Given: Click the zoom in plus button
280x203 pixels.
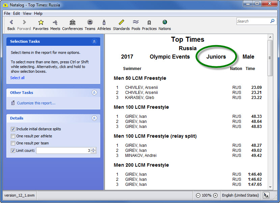Looking at the screenshot, I should [x=215, y=195].
